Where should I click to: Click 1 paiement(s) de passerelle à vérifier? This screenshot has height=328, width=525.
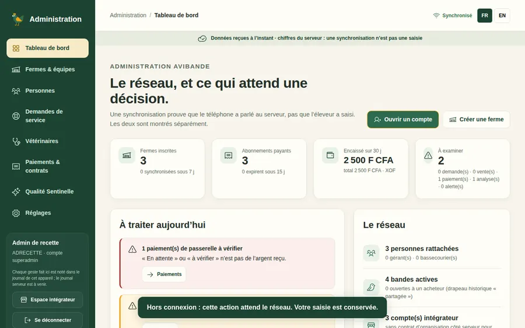click(x=192, y=249)
